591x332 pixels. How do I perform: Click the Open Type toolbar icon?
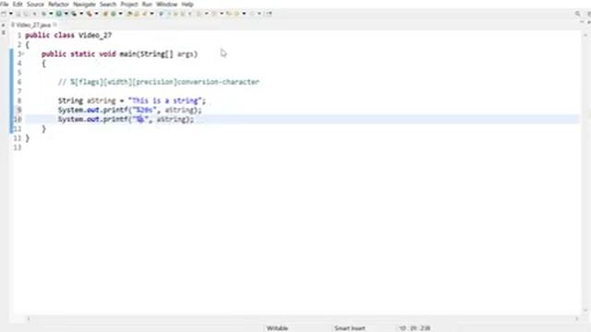[129, 14]
